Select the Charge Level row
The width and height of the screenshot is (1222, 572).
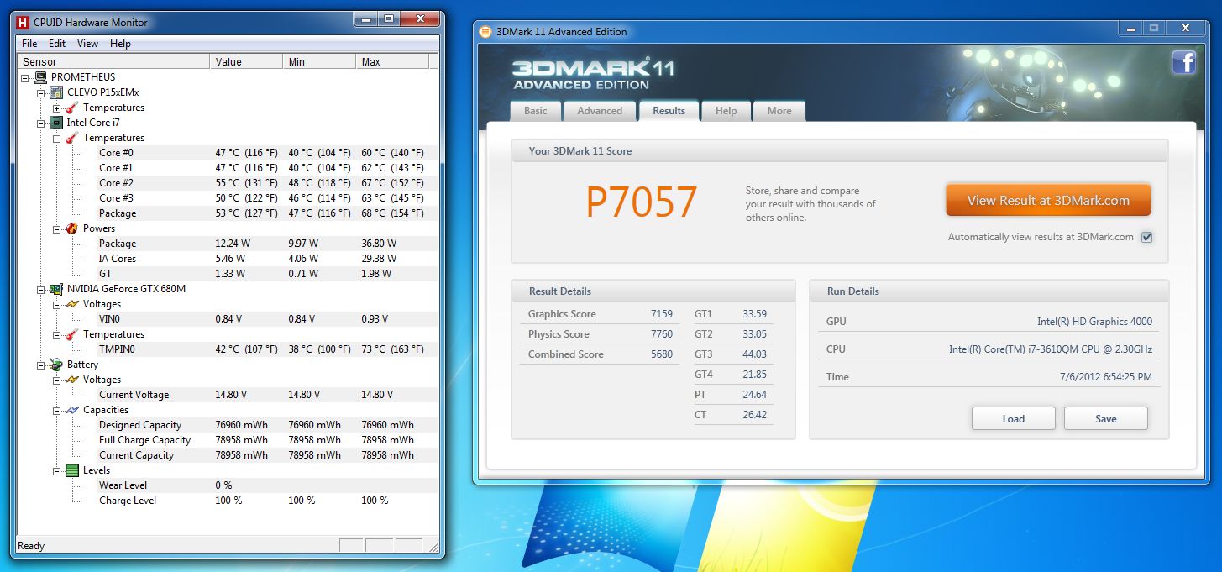[x=228, y=501]
